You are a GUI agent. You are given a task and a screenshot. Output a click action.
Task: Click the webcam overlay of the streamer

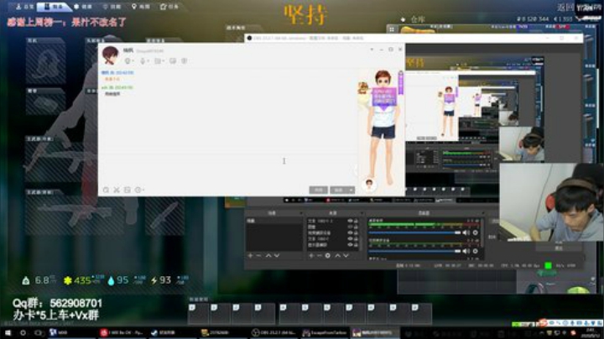[x=551, y=202]
